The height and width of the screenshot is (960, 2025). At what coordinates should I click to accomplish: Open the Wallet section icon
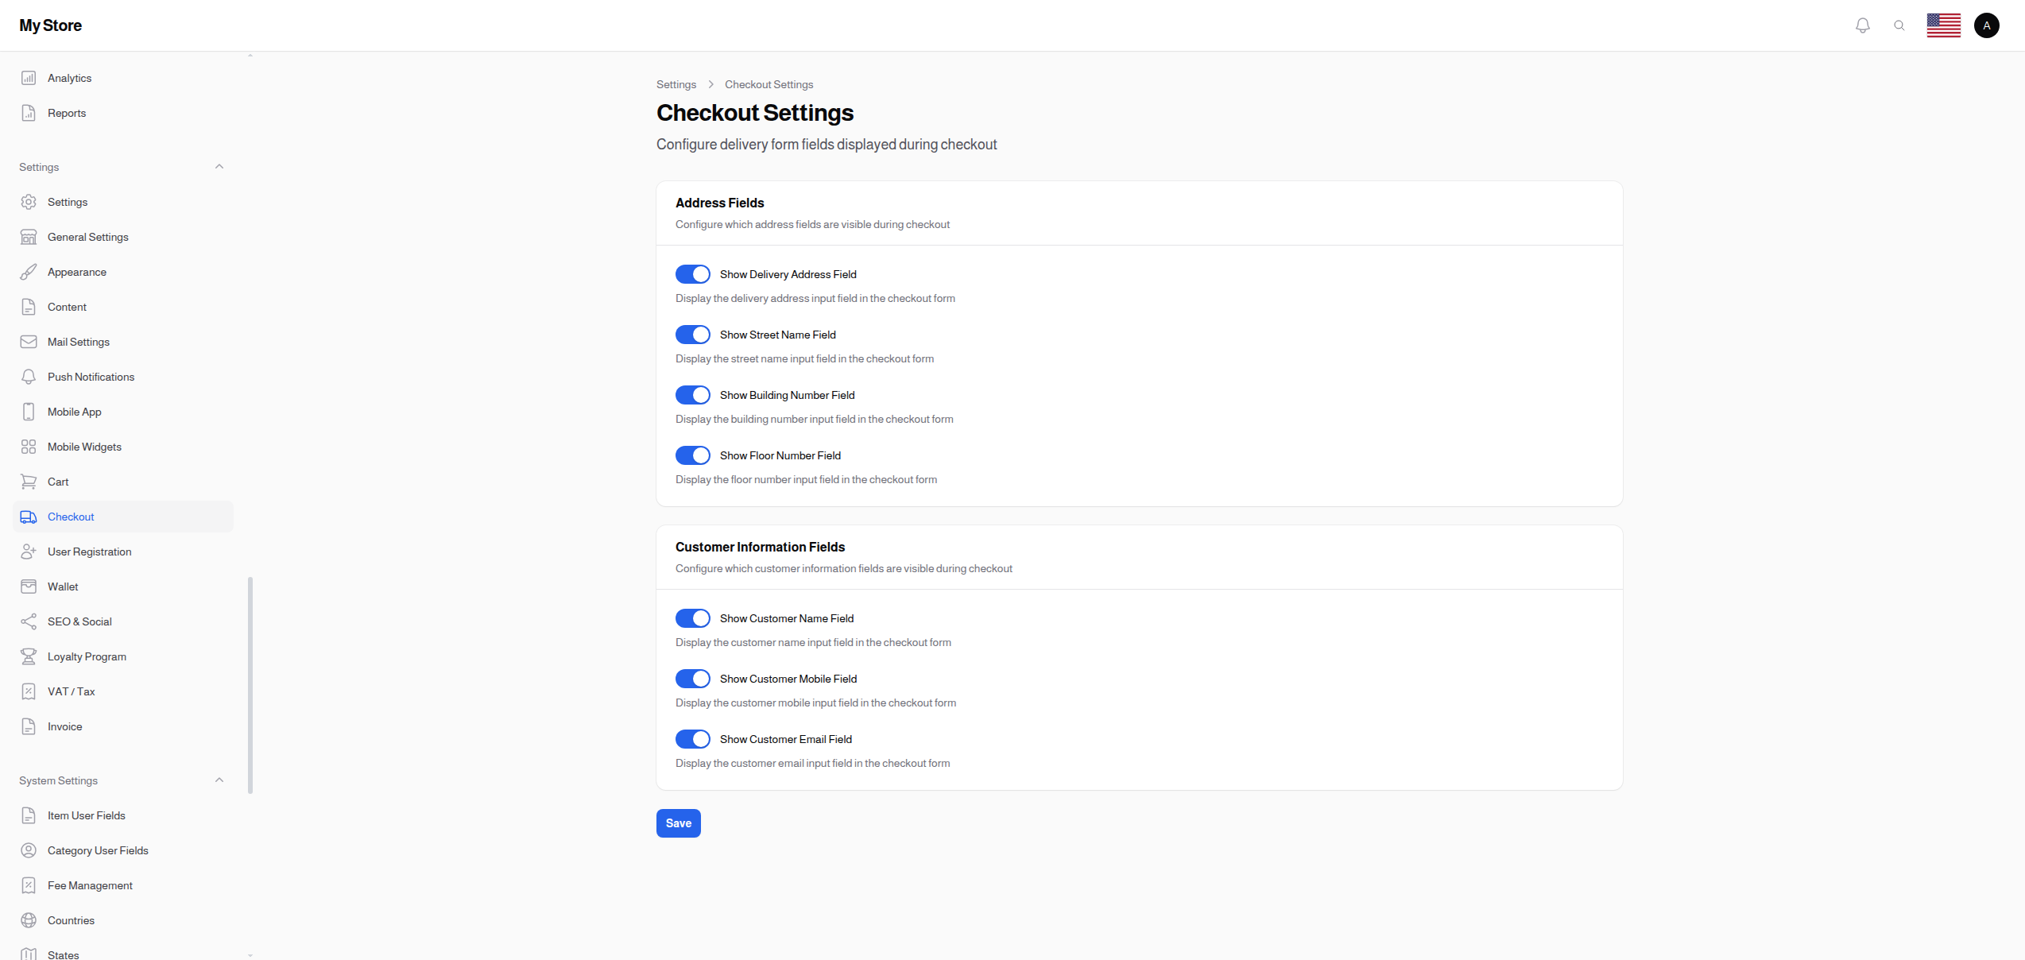pos(29,586)
